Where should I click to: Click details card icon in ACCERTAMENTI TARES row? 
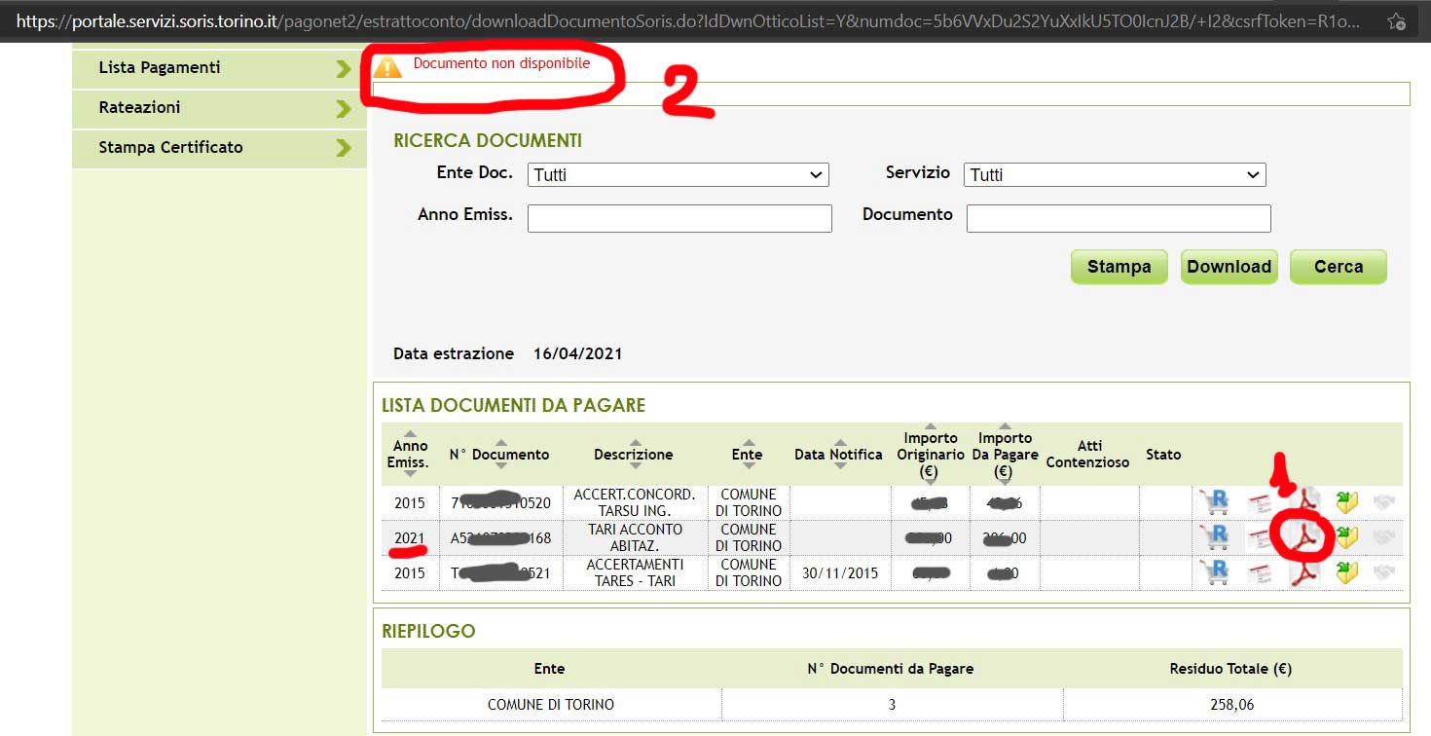click(x=1260, y=572)
